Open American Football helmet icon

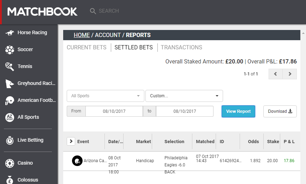(10, 100)
